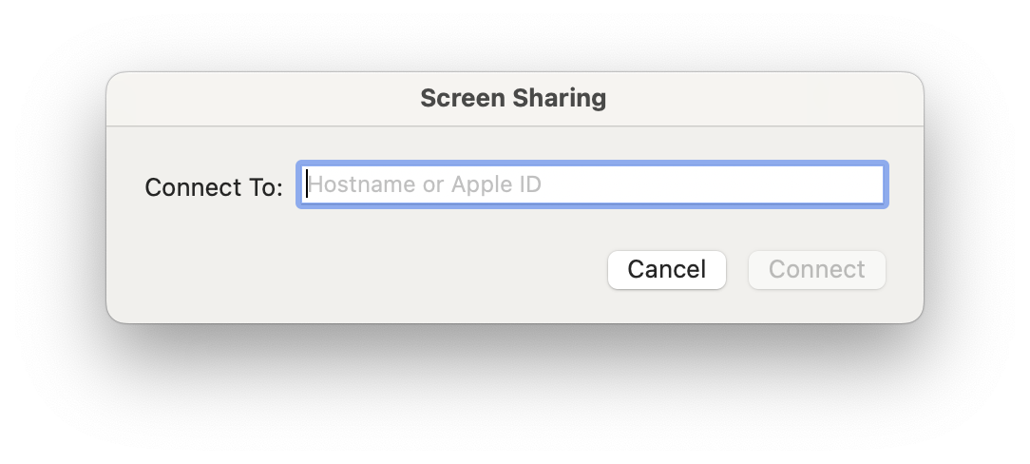
Task: Select the Screen Sharing window title text
Action: (x=513, y=98)
